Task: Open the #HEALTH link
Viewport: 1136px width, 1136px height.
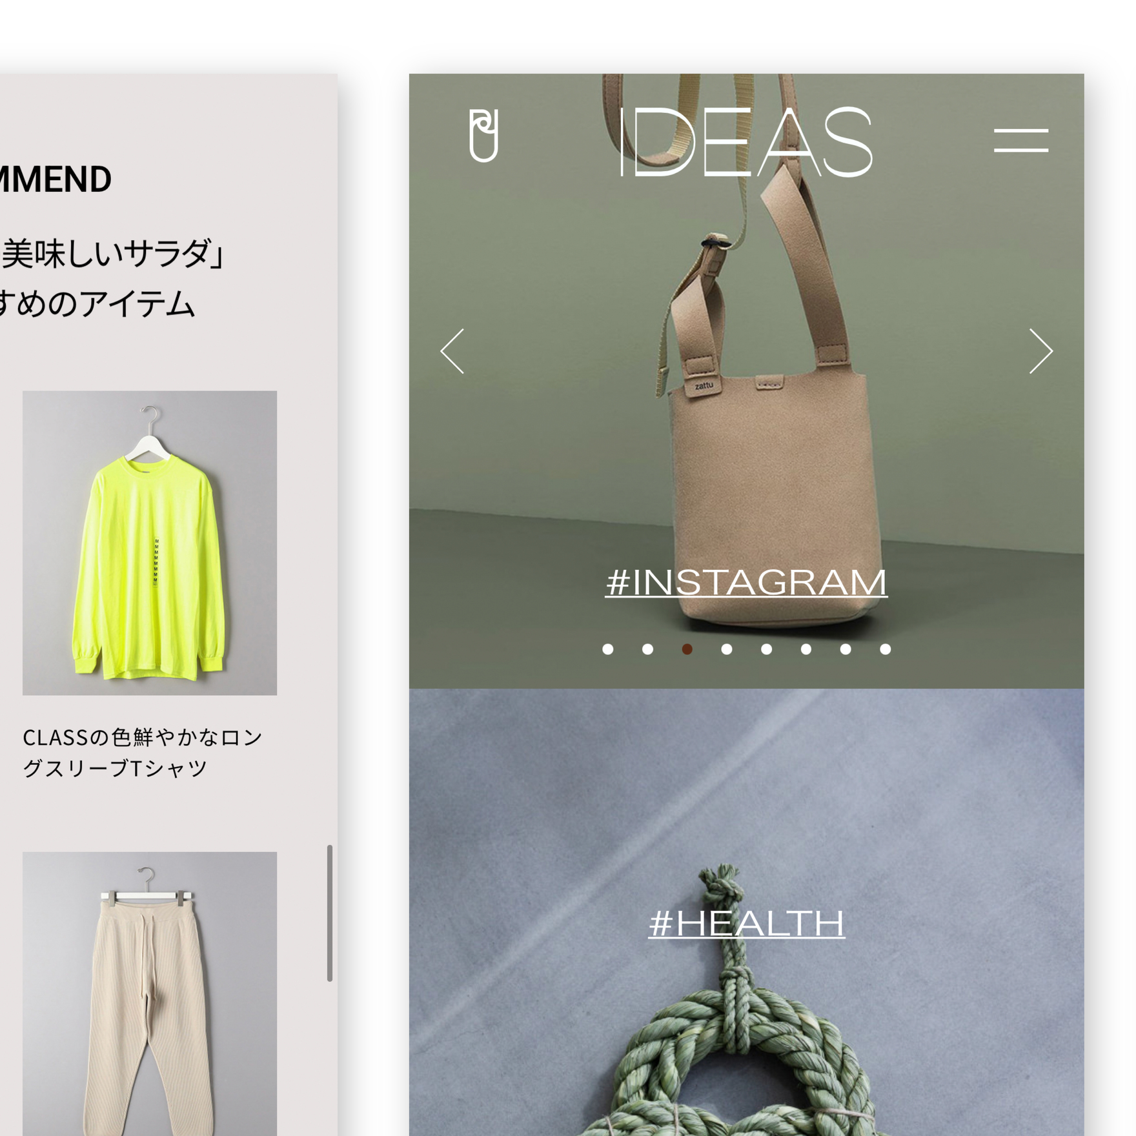Action: (747, 924)
